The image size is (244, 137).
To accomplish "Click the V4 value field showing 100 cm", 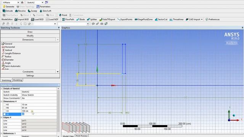I will pos(39,111).
